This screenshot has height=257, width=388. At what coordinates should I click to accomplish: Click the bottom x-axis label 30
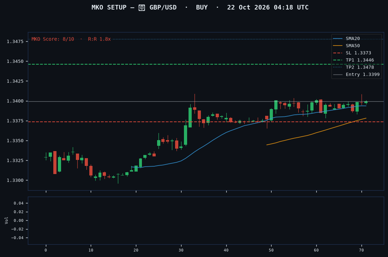pos(181,250)
